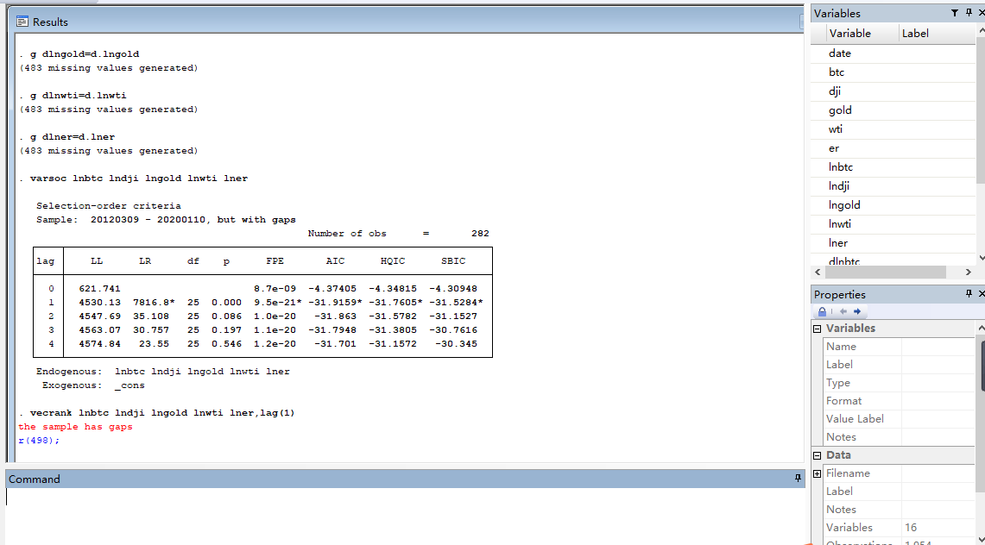This screenshot has height=545, width=985.
Task: Click AIC value -31.9159* in table
Action: pyautogui.click(x=335, y=303)
